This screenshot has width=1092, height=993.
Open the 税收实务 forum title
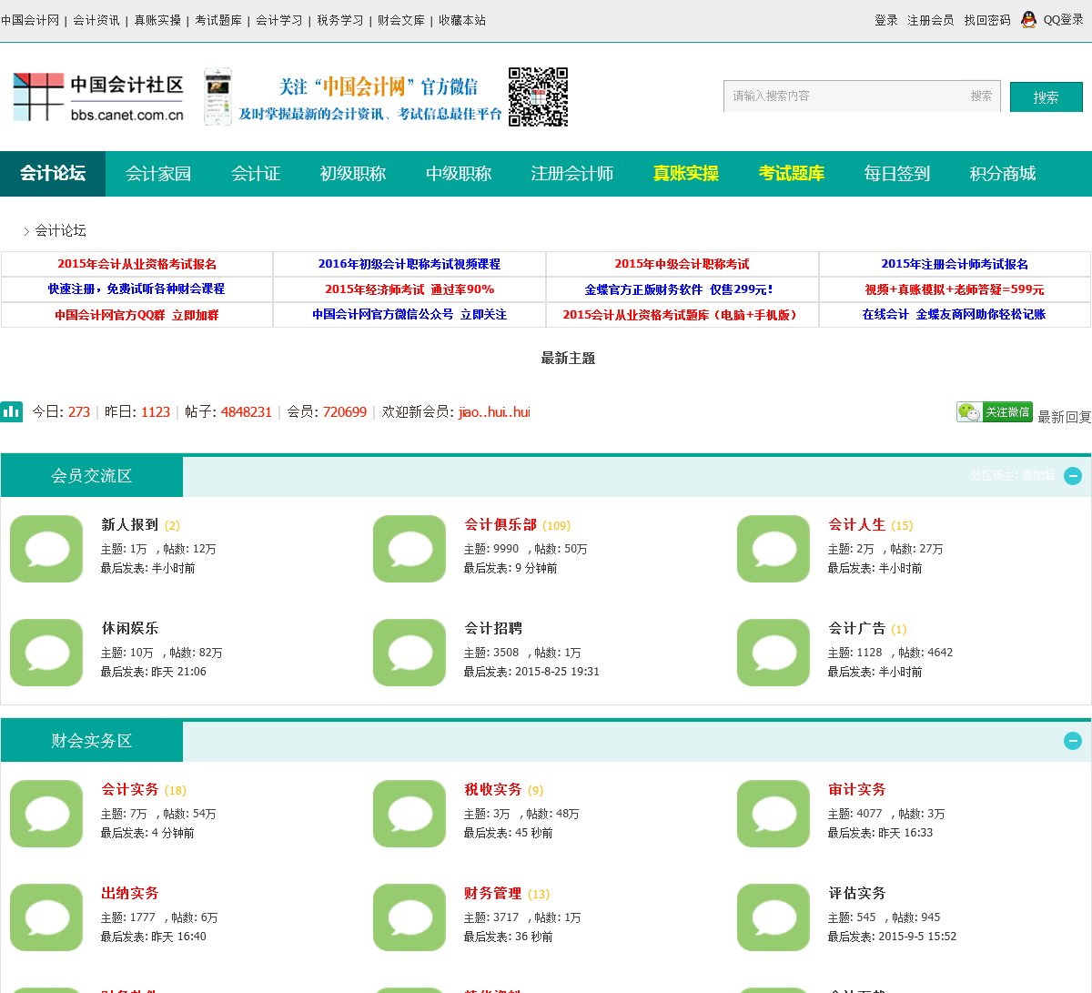point(493,790)
